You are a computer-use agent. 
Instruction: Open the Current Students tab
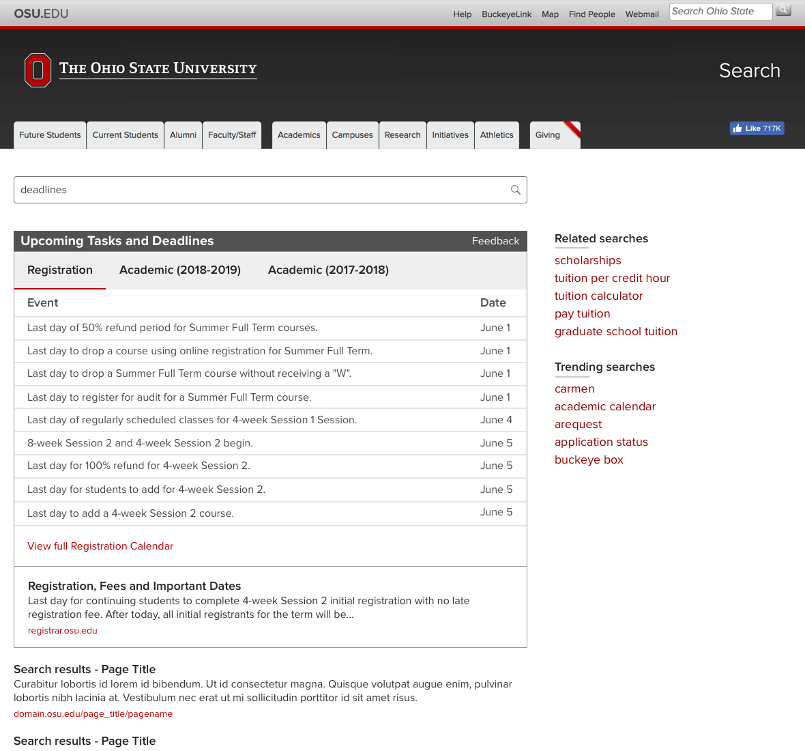pos(126,135)
